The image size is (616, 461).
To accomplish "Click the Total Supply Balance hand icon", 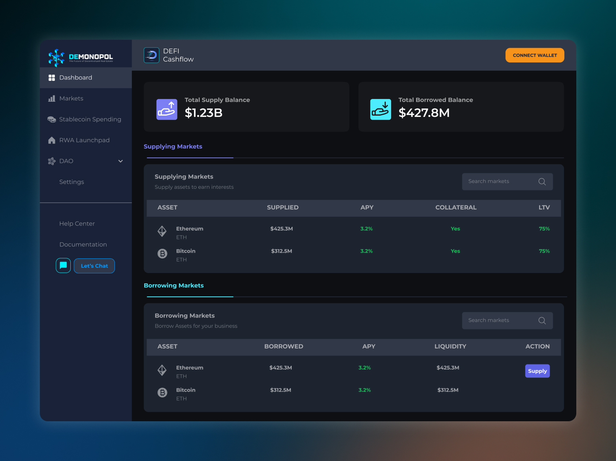I will pos(167,109).
